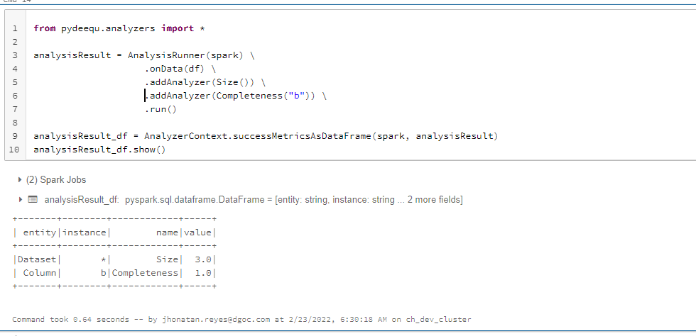This screenshot has width=696, height=336.
Task: Open the "(2) Spark Jobs" label
Action: click(x=56, y=180)
